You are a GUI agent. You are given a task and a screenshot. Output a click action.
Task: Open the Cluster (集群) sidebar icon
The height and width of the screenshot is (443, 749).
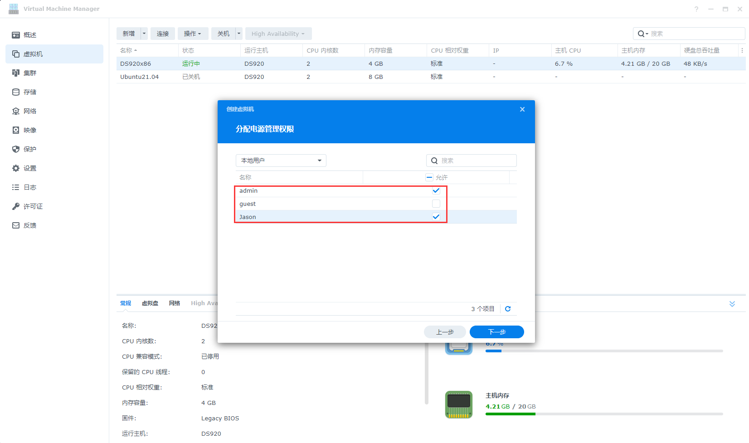click(16, 73)
